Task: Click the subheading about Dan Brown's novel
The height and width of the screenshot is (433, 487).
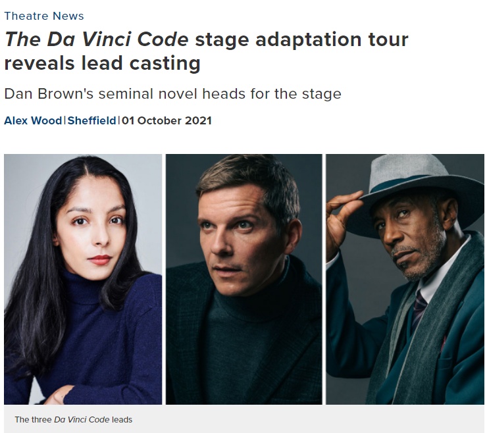Action: tap(172, 93)
